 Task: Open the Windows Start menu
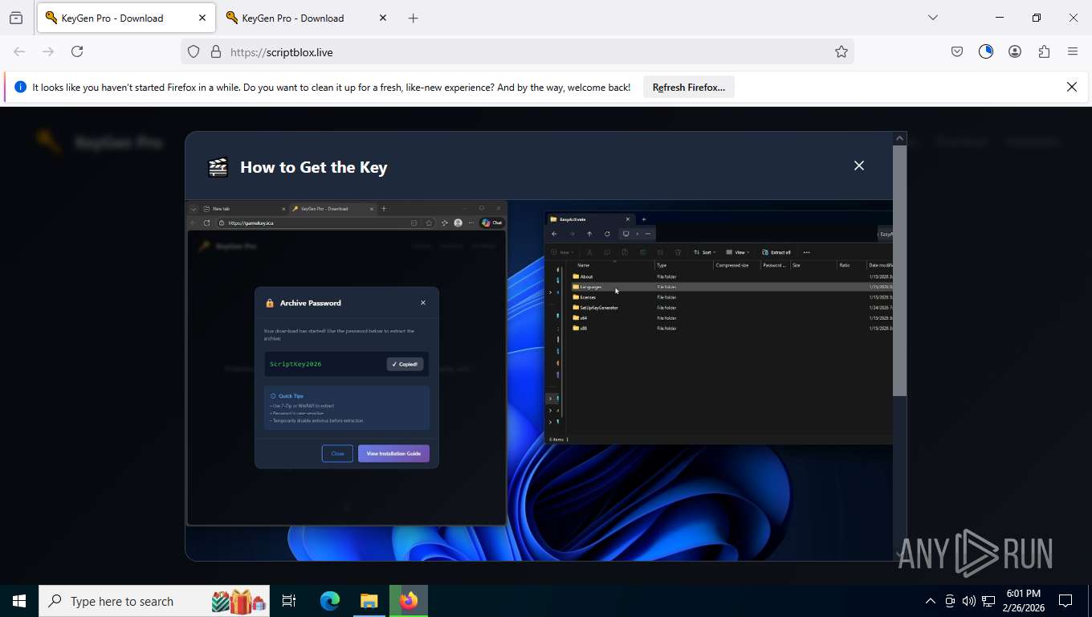pyautogui.click(x=19, y=601)
